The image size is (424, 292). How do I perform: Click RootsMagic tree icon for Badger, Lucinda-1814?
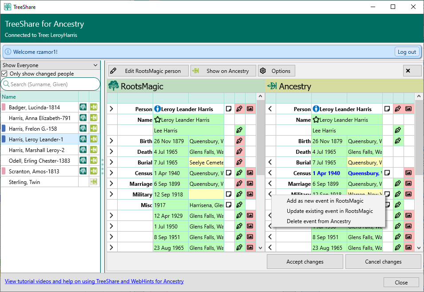point(83,107)
